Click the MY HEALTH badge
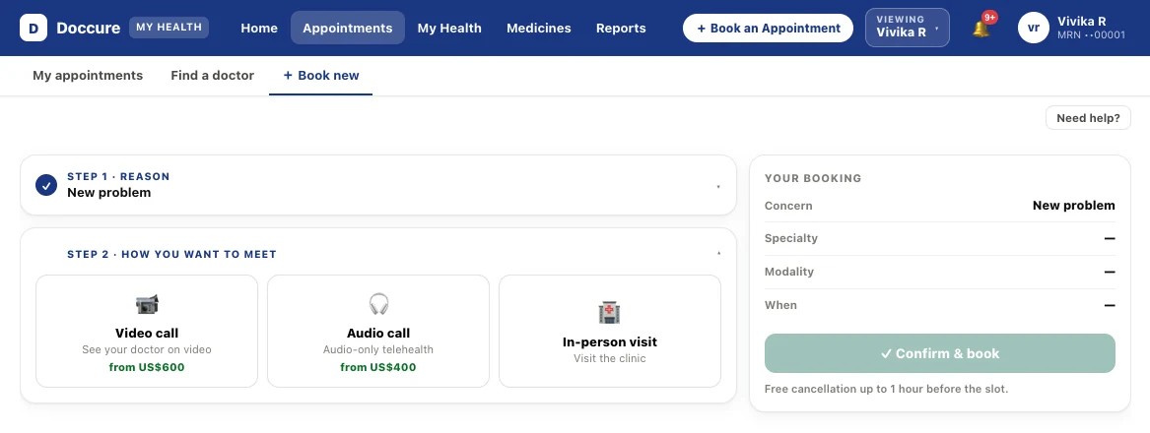 click(169, 28)
